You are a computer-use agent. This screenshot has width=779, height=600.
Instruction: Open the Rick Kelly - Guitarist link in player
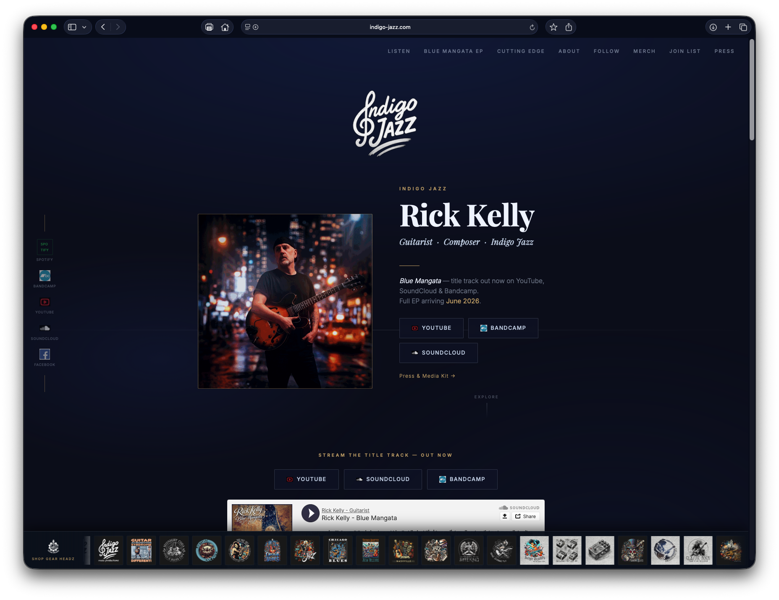[346, 511]
